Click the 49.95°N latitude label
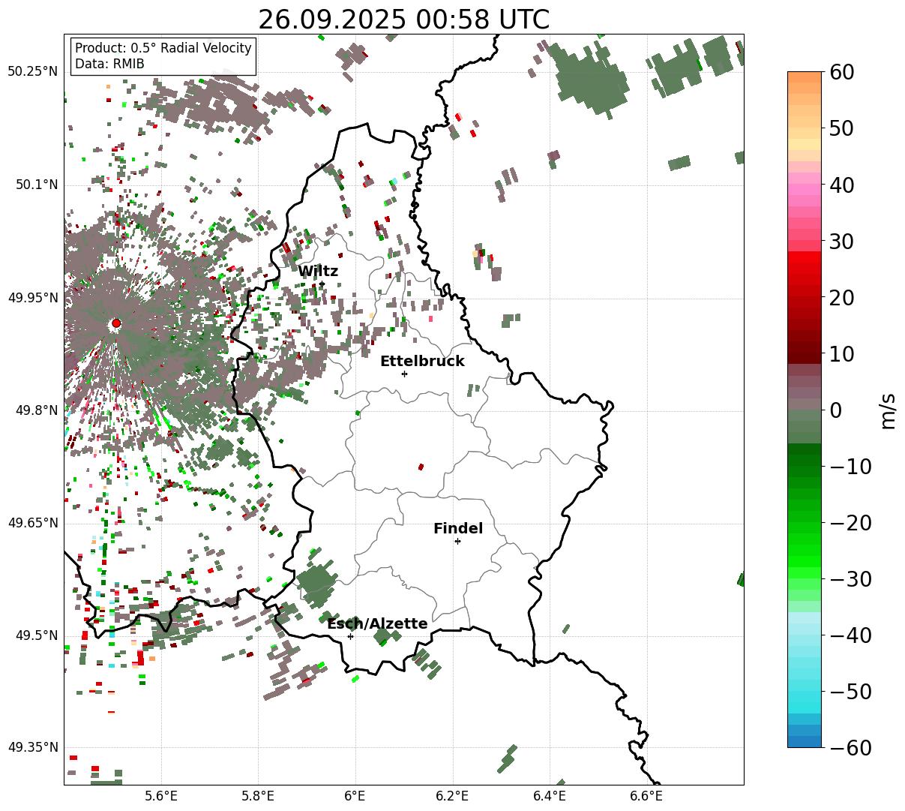This screenshot has height=811, width=905. tap(32, 298)
